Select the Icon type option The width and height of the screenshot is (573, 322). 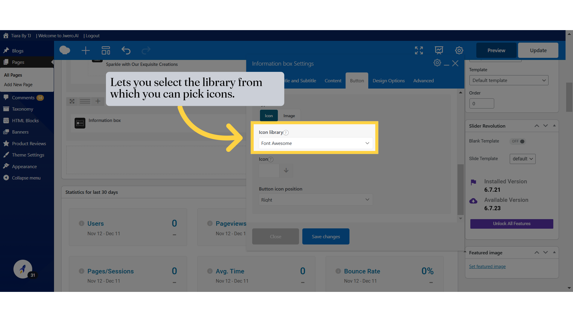pyautogui.click(x=269, y=116)
